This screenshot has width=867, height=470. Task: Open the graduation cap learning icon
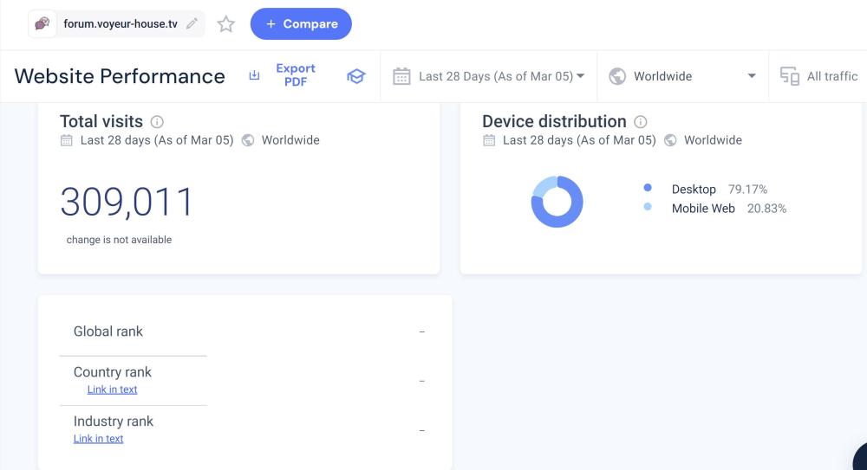coord(355,76)
